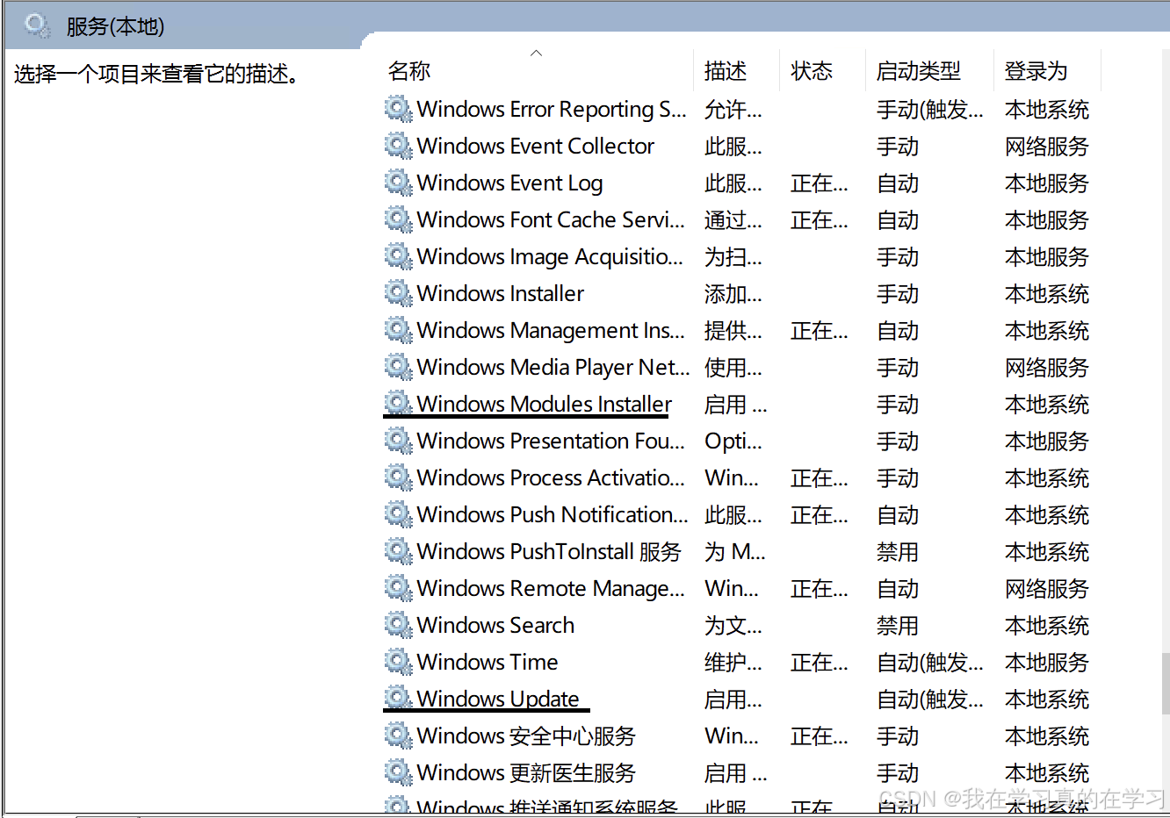Select Windows Process Activation service name
This screenshot has height=818, width=1170.
click(551, 477)
